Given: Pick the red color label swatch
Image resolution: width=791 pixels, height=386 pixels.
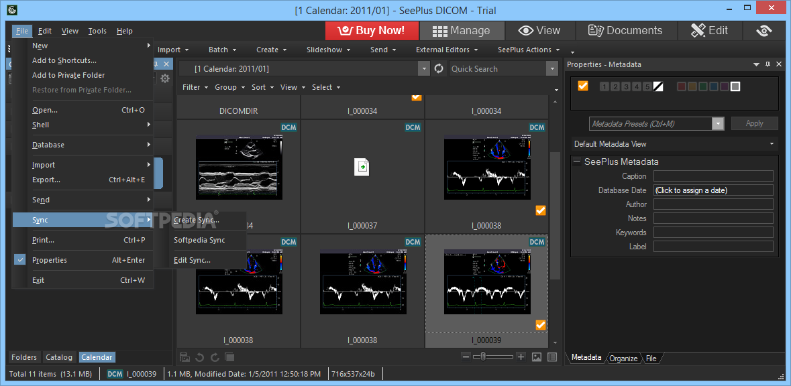Looking at the screenshot, I should pyautogui.click(x=682, y=86).
